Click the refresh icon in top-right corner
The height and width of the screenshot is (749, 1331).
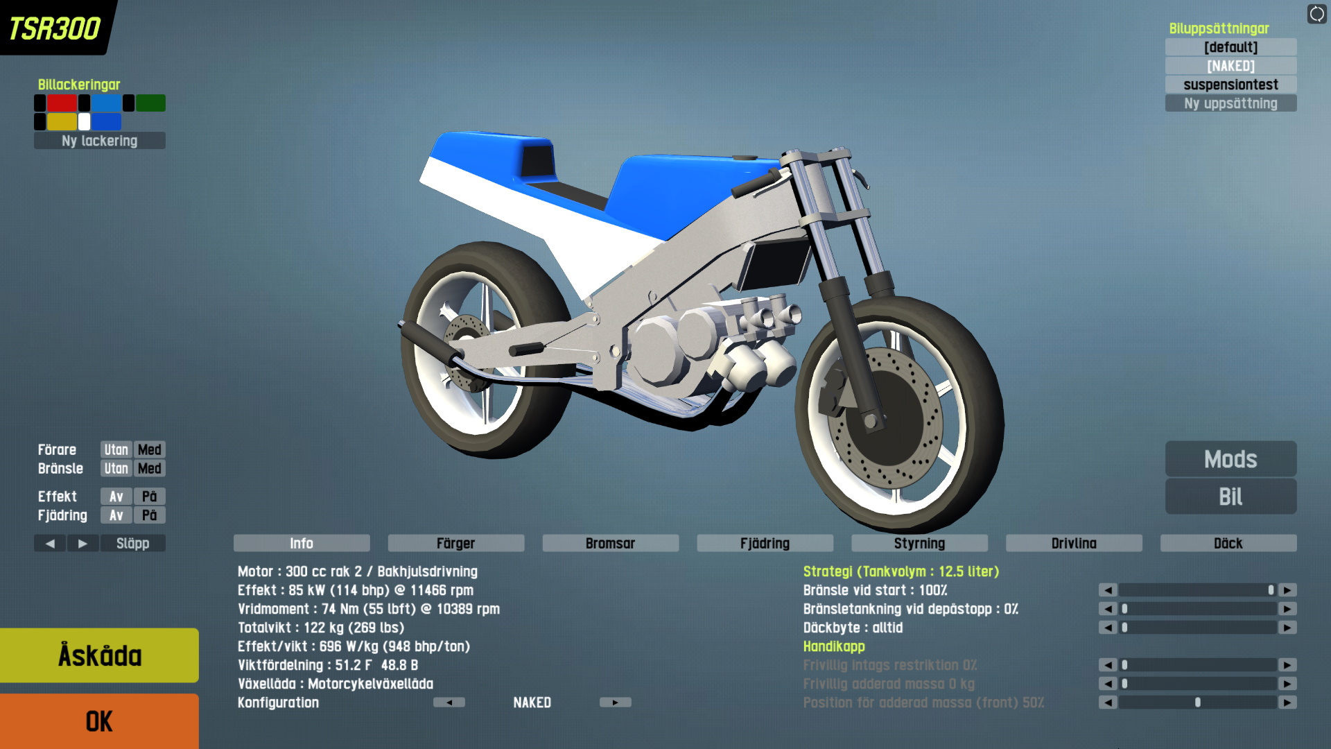[1316, 14]
